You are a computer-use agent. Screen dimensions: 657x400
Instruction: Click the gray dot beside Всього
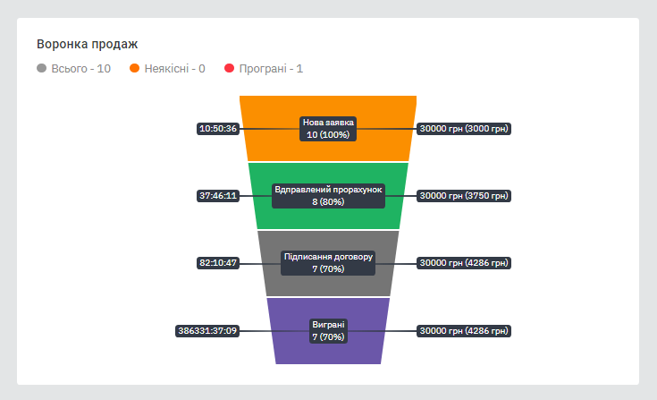(x=42, y=68)
